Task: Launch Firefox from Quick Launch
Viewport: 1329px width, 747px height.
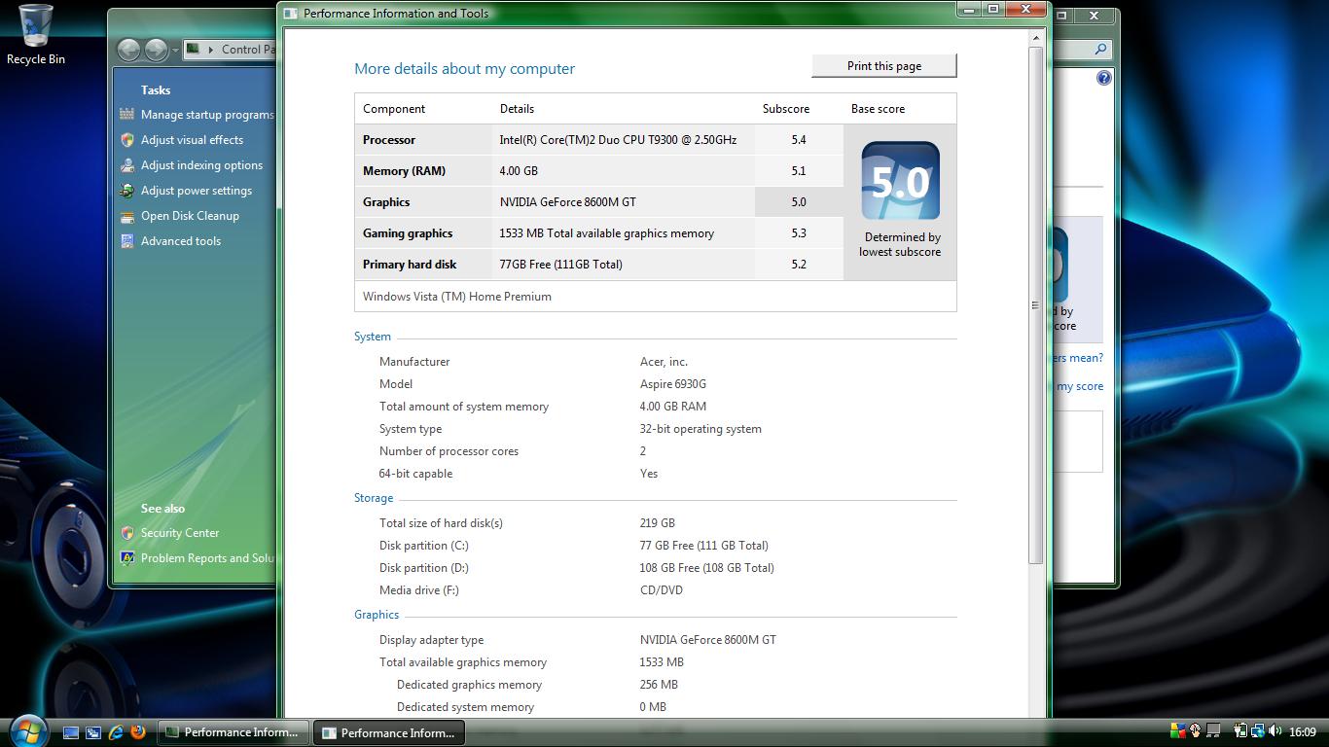Action: pos(138,731)
